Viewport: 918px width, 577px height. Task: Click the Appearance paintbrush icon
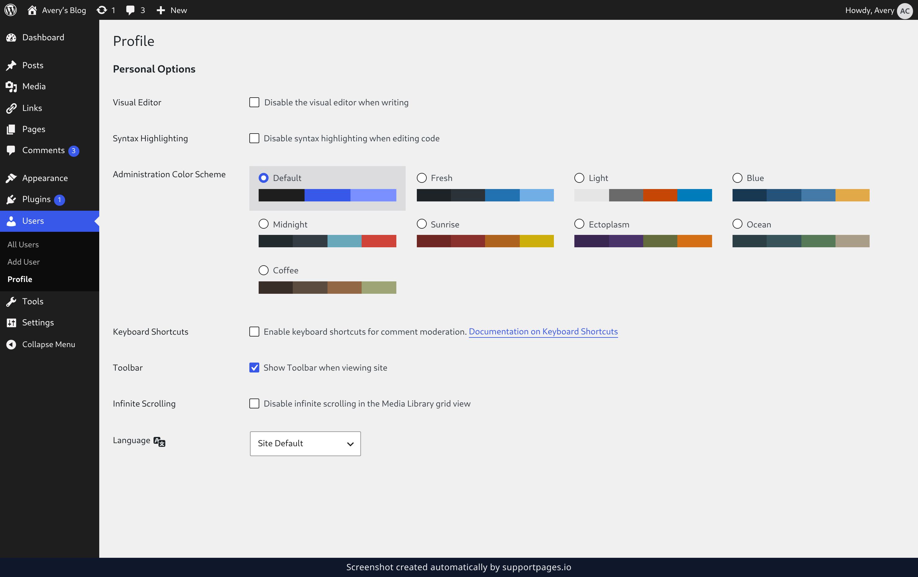point(11,178)
